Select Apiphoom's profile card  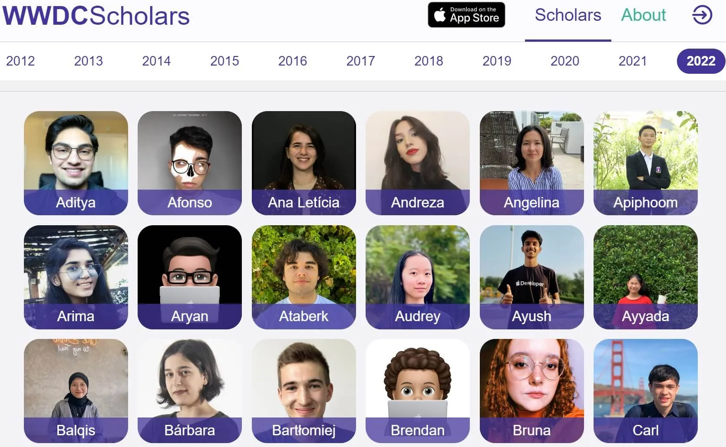click(646, 163)
